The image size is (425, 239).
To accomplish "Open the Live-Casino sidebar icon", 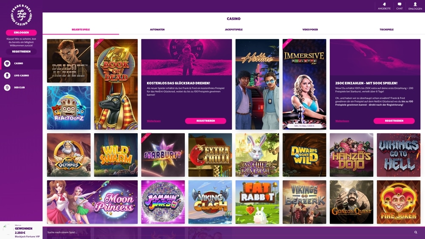I will (7, 76).
